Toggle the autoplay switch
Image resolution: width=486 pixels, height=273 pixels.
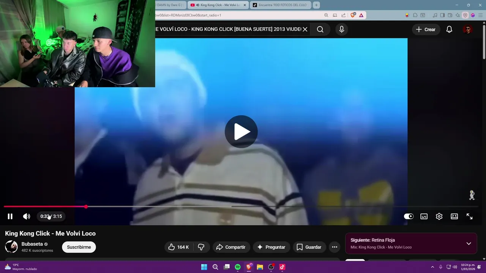(x=409, y=217)
